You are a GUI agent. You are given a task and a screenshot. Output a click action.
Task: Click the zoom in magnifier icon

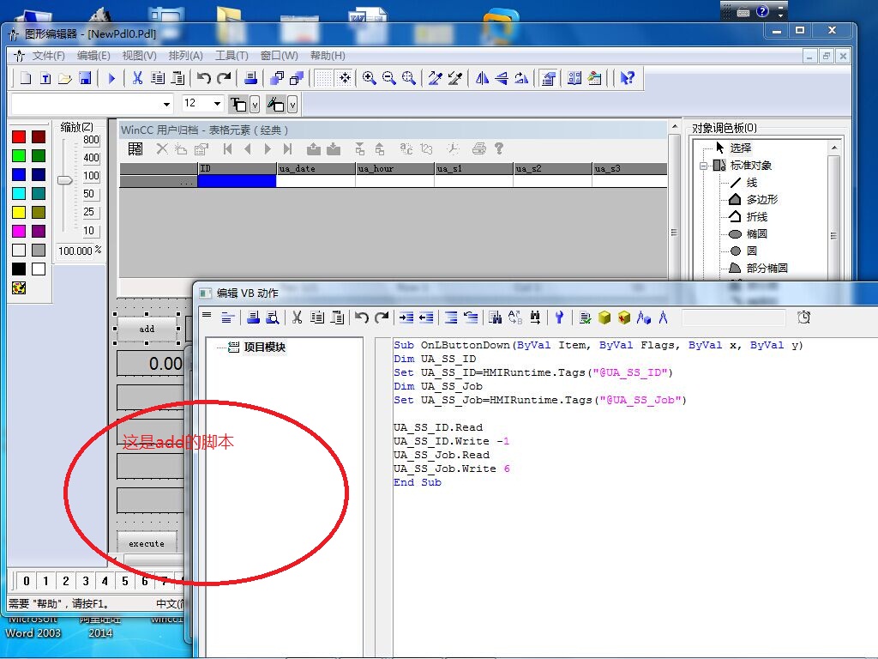[370, 78]
